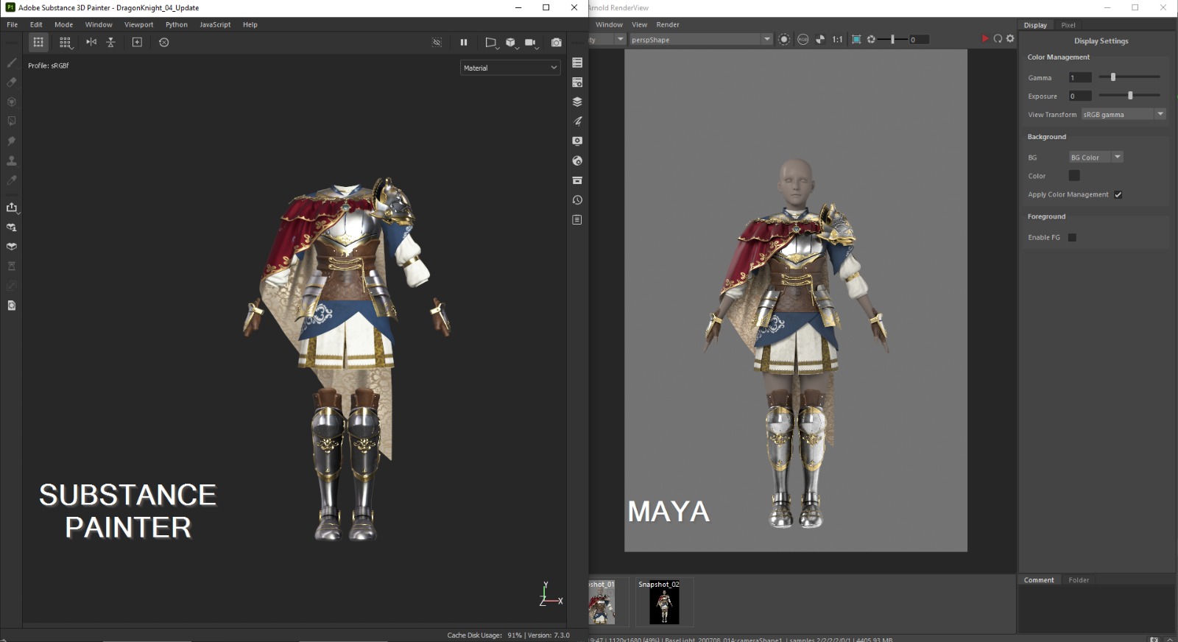Open the Assets shelf box icon
Viewport: 1178px width, 642px height.
[x=577, y=180]
